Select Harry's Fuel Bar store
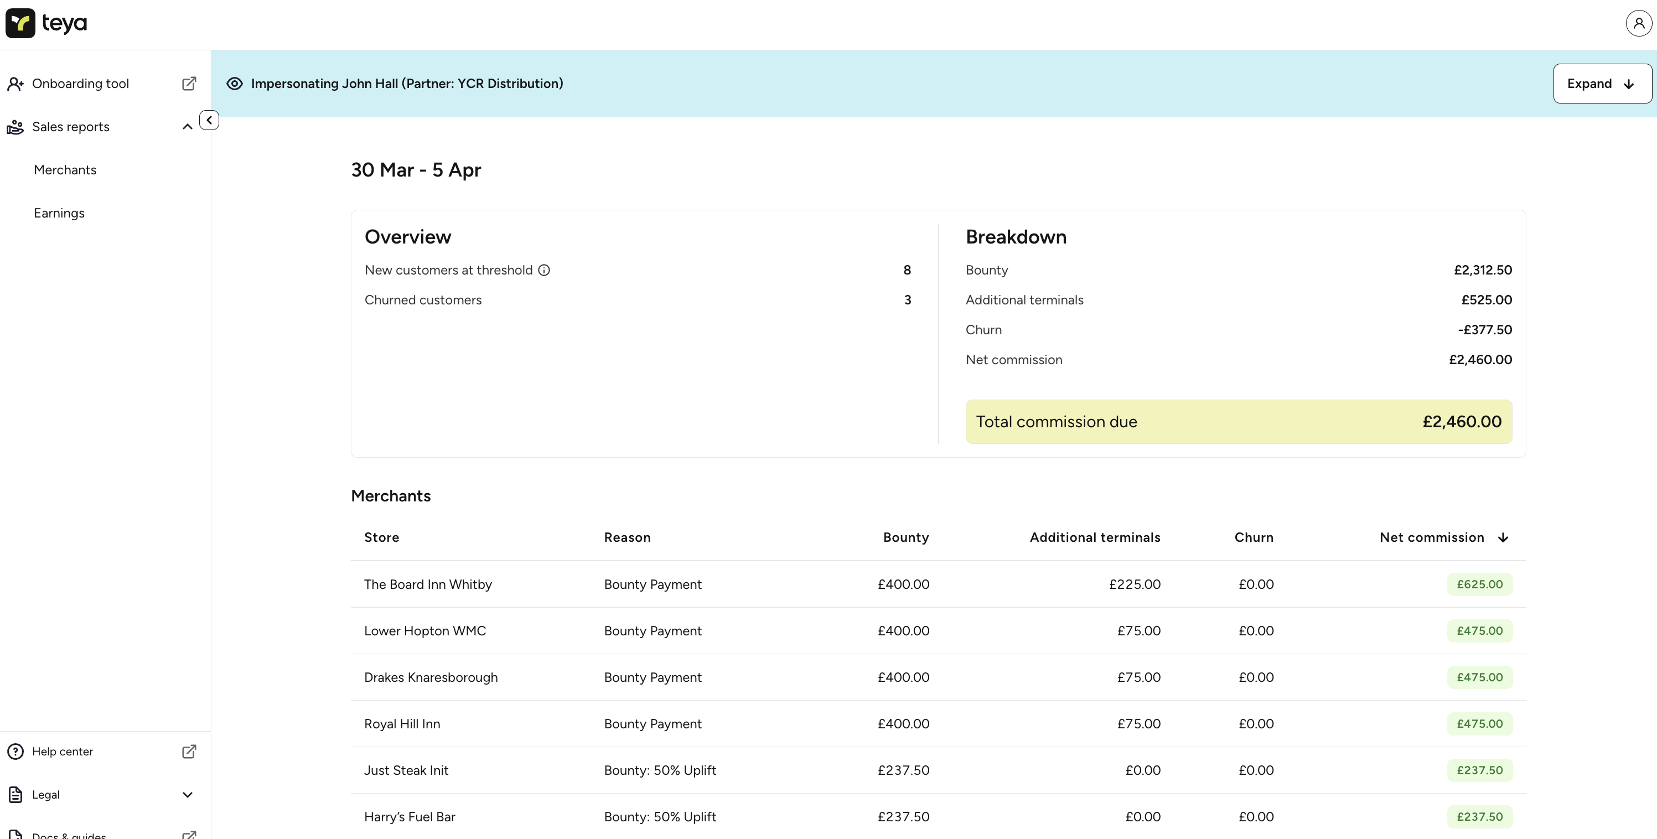The width and height of the screenshot is (1657, 839). point(410,816)
